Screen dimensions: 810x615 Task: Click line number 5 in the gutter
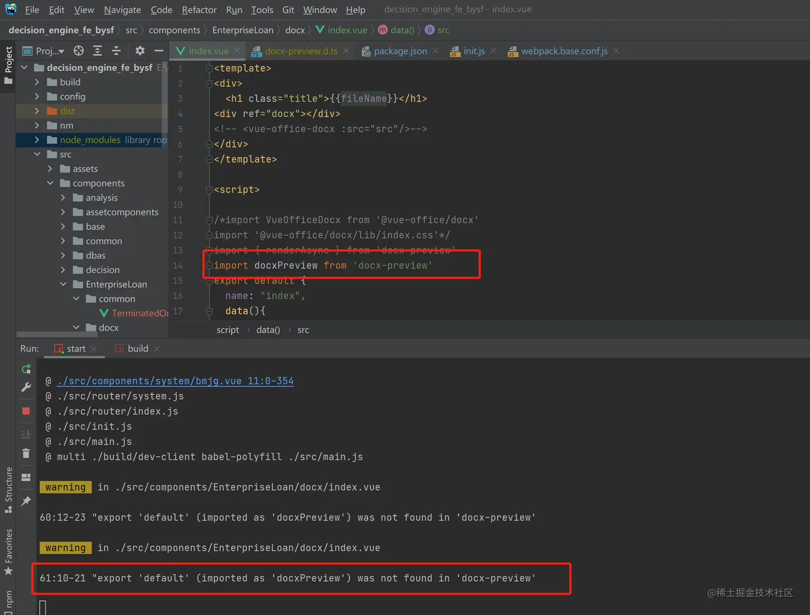(x=180, y=129)
